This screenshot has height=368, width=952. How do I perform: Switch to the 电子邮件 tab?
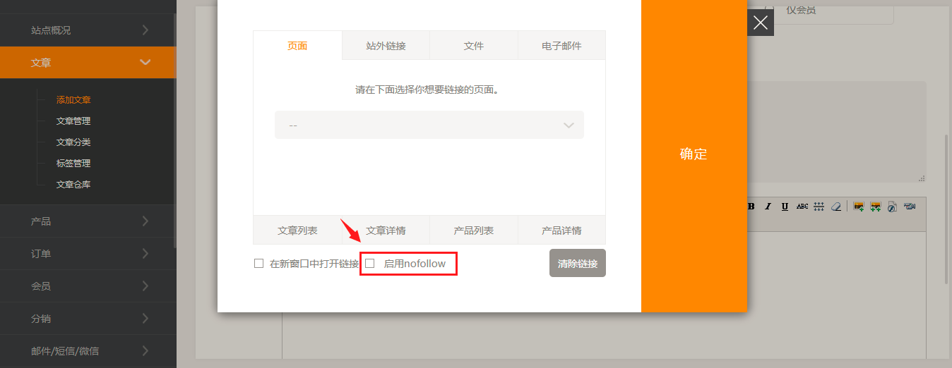(x=561, y=46)
